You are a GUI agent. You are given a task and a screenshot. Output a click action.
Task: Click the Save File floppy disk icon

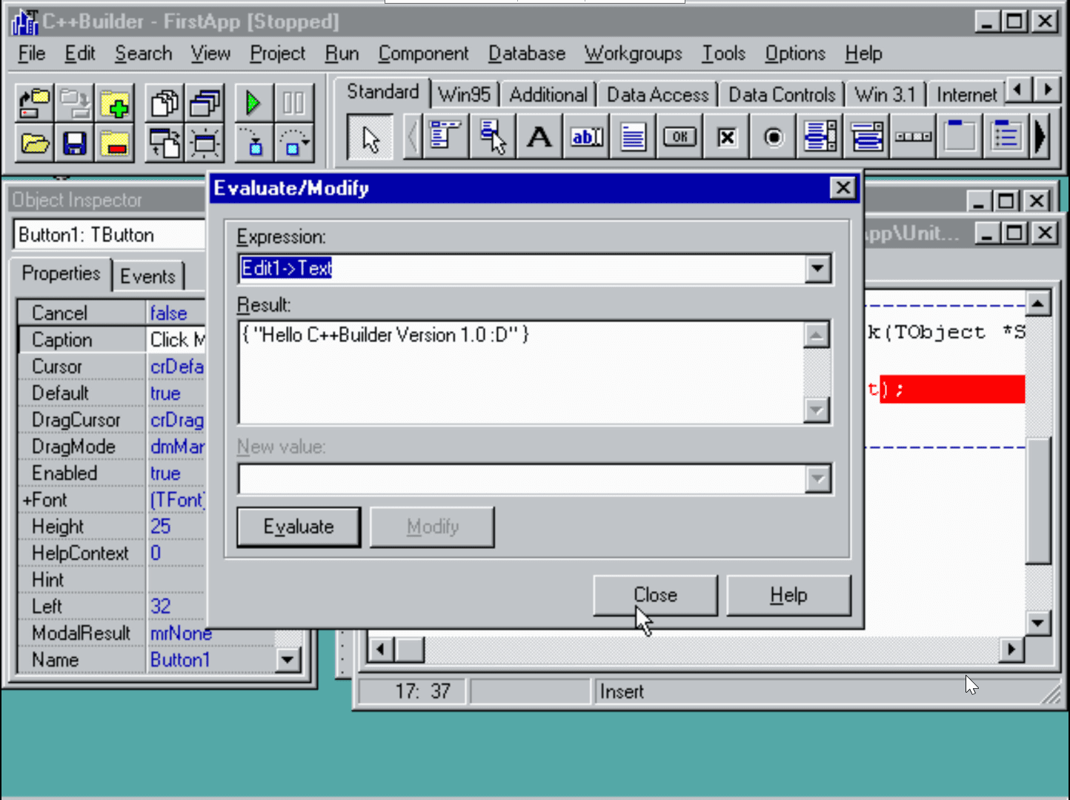tap(74, 142)
